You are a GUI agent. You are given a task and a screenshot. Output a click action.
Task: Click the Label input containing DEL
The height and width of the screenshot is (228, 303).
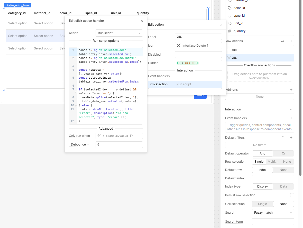pos(198,37)
